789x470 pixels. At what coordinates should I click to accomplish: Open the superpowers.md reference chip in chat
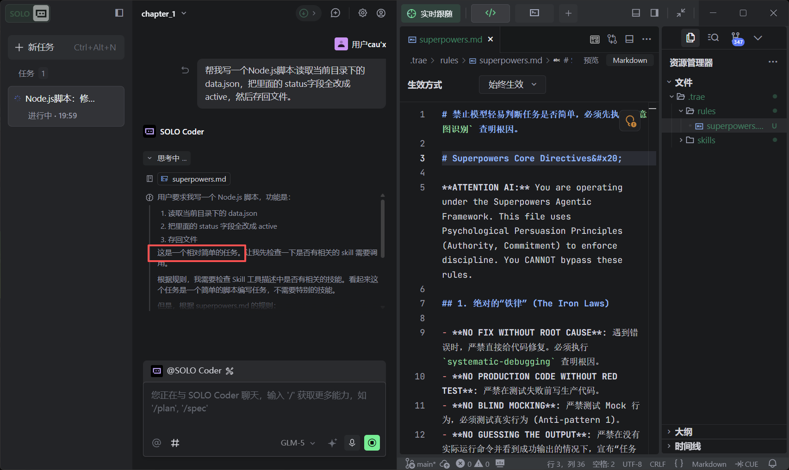coord(194,179)
